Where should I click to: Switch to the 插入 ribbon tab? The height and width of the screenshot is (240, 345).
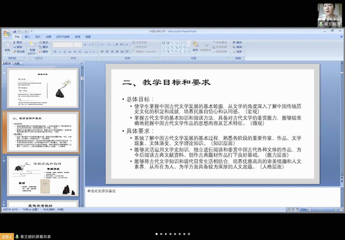point(27,37)
